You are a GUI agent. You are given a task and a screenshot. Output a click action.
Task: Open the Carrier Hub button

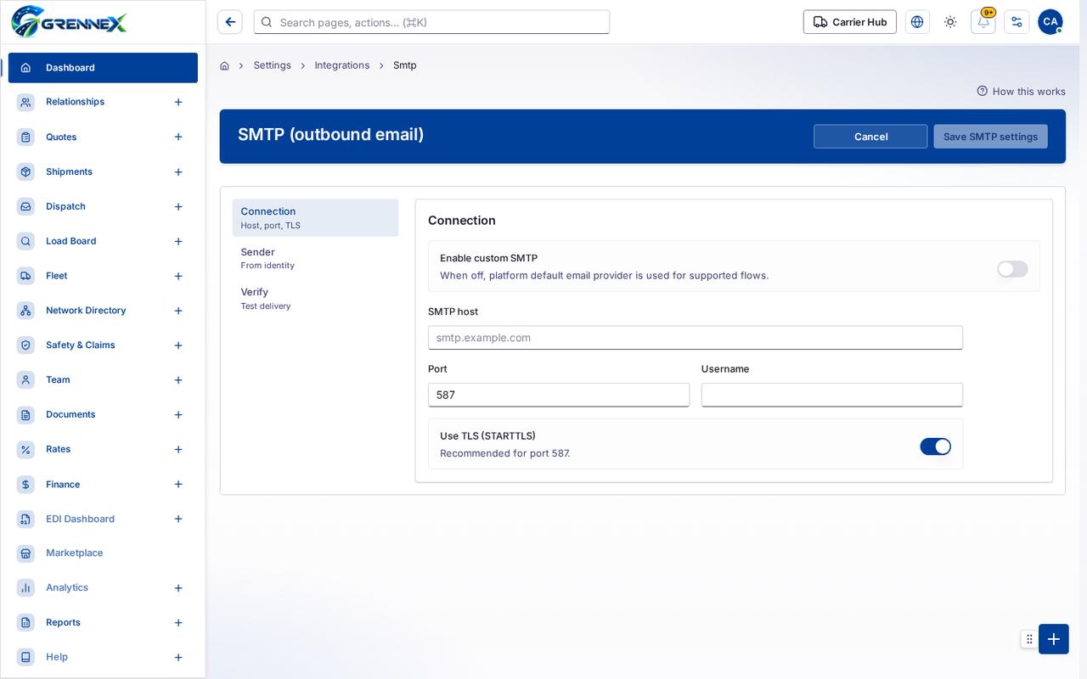point(849,22)
